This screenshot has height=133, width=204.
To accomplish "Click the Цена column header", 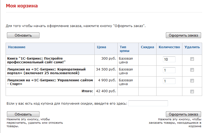I will (102, 47).
